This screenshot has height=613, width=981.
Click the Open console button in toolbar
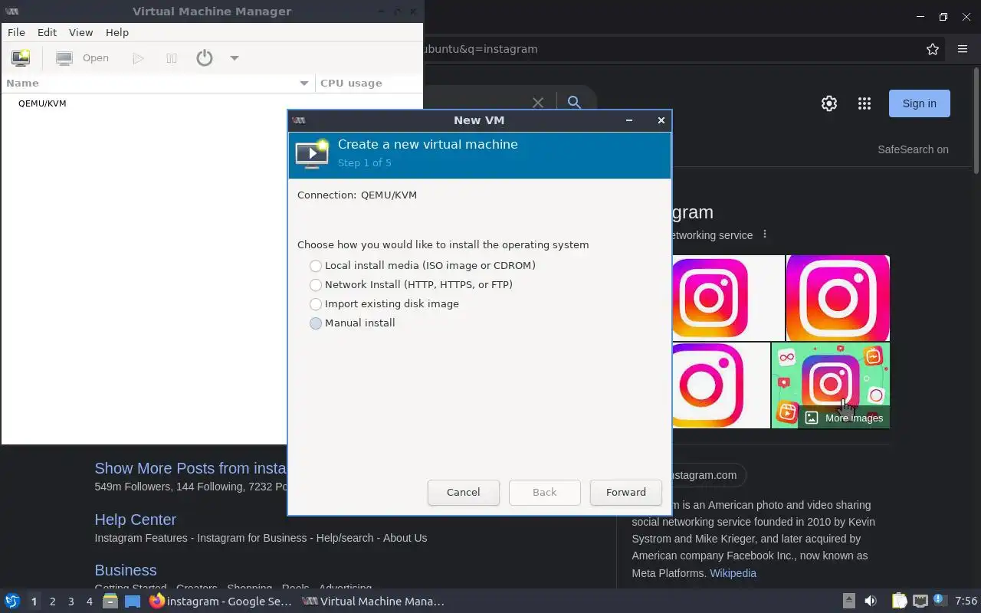pyautogui.click(x=83, y=57)
